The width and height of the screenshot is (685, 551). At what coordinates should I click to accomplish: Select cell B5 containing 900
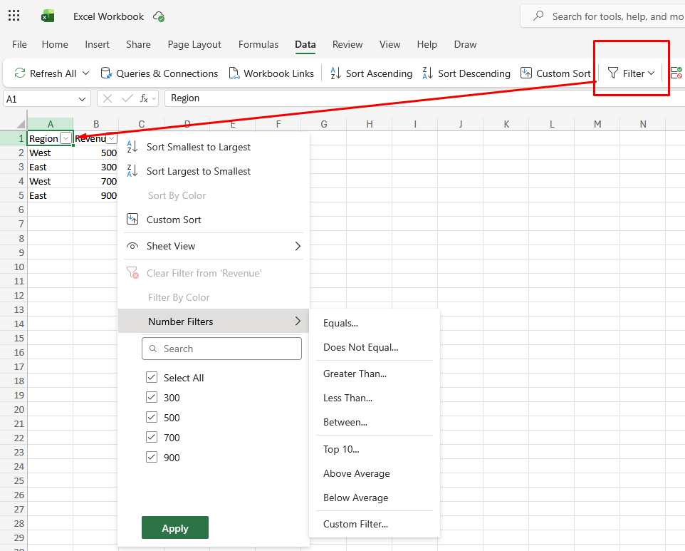coord(95,195)
